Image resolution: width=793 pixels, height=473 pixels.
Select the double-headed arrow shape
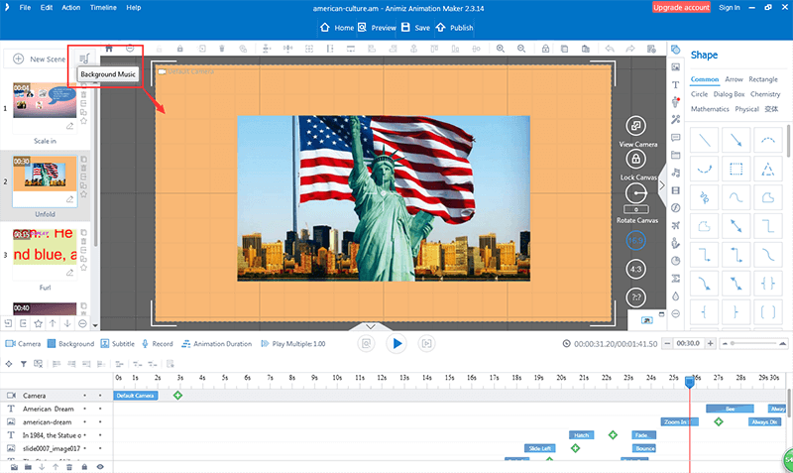(736, 226)
